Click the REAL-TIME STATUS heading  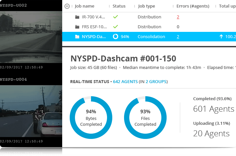pyautogui.click(x=90, y=81)
